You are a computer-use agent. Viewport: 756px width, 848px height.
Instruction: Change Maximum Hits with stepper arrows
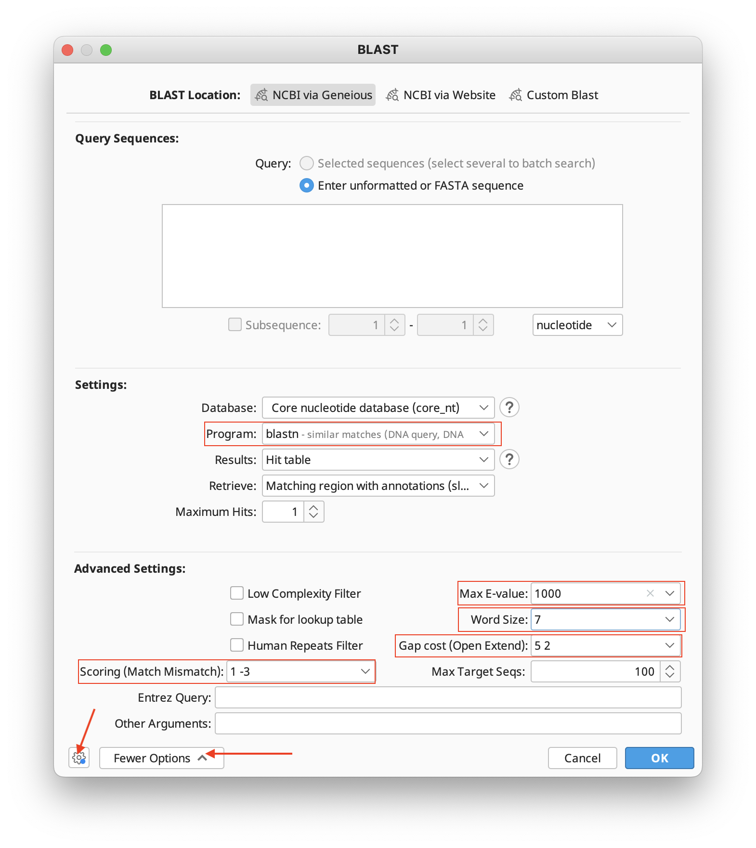tap(313, 512)
